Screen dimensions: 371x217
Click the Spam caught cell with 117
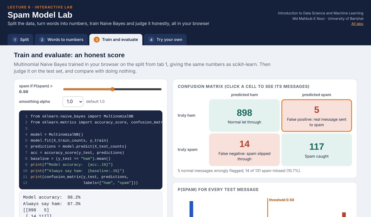[x=317, y=150]
